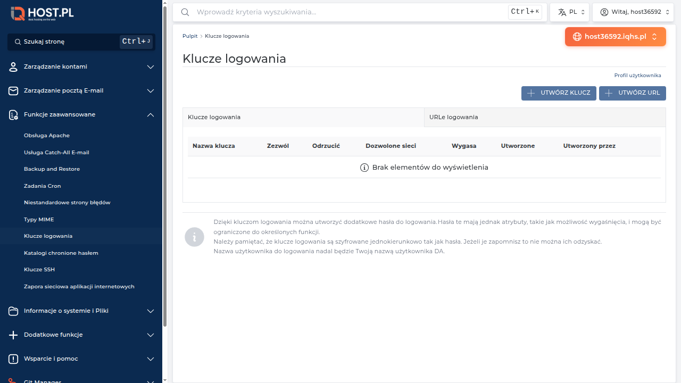Open Niestandardowe strony błędów

coord(67,203)
